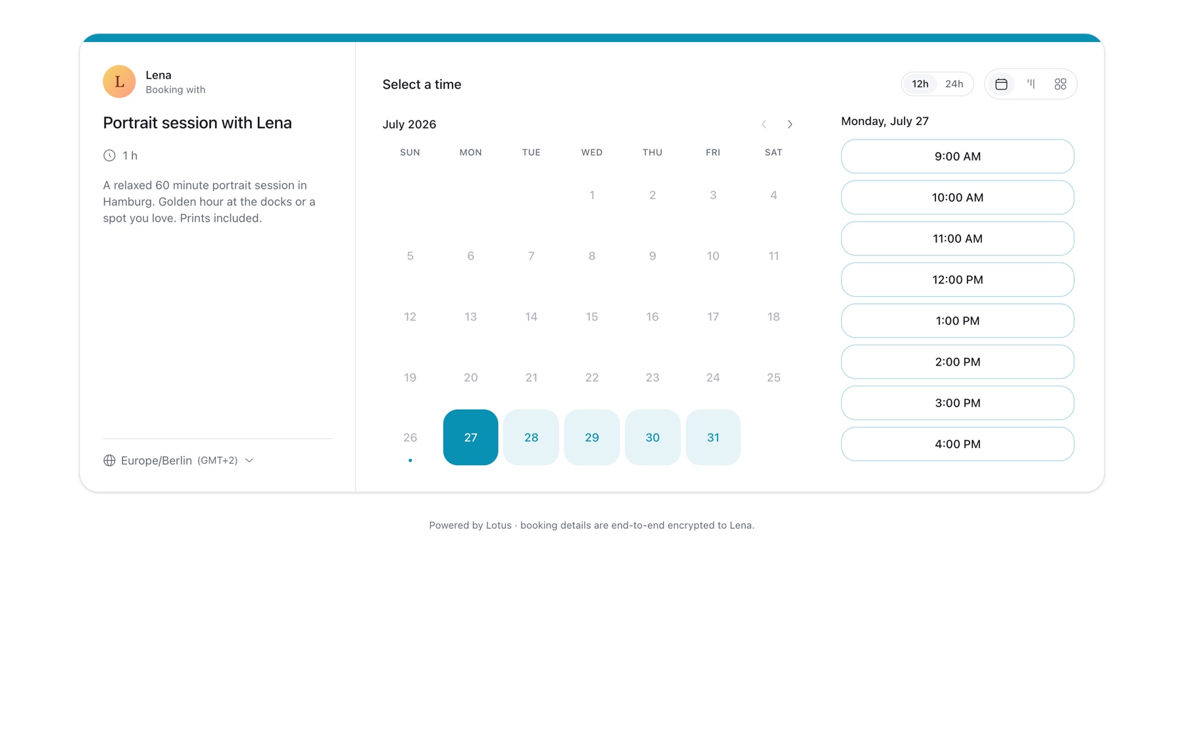The height and width of the screenshot is (740, 1184).
Task: Click the FRI weekday header
Action: tap(713, 153)
